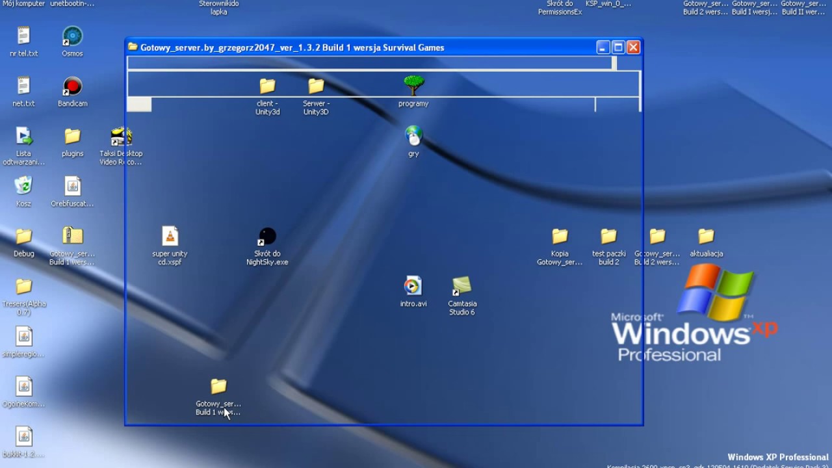Select the OgolneKom... jar file icon
This screenshot has width=832, height=468.
pyautogui.click(x=23, y=387)
